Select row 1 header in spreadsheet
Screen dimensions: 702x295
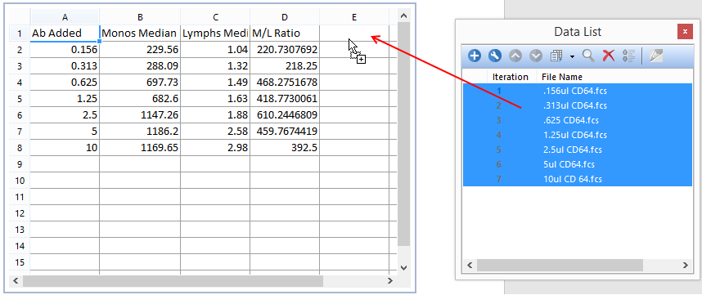coord(20,34)
